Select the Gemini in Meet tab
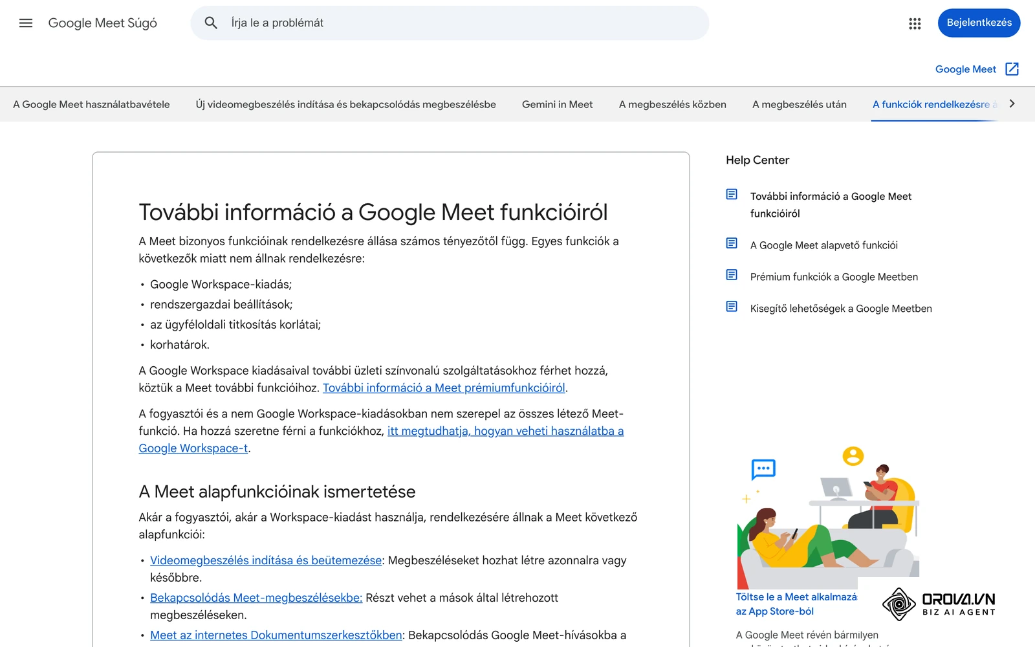The height and width of the screenshot is (647, 1035). pos(557,104)
